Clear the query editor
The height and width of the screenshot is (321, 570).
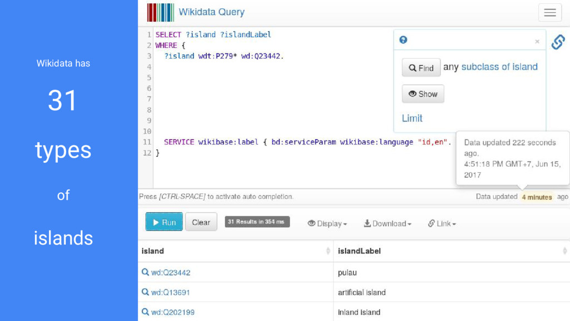tap(201, 222)
